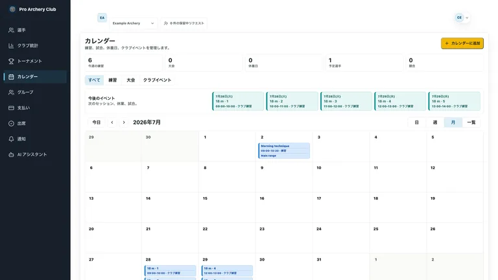Open AIアシスタント sidebar menu label

point(32,155)
